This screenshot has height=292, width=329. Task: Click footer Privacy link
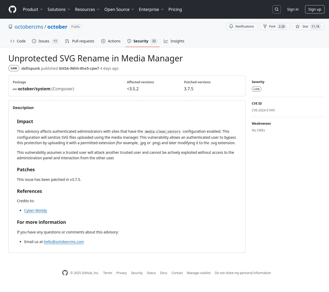pyautogui.click(x=121, y=273)
